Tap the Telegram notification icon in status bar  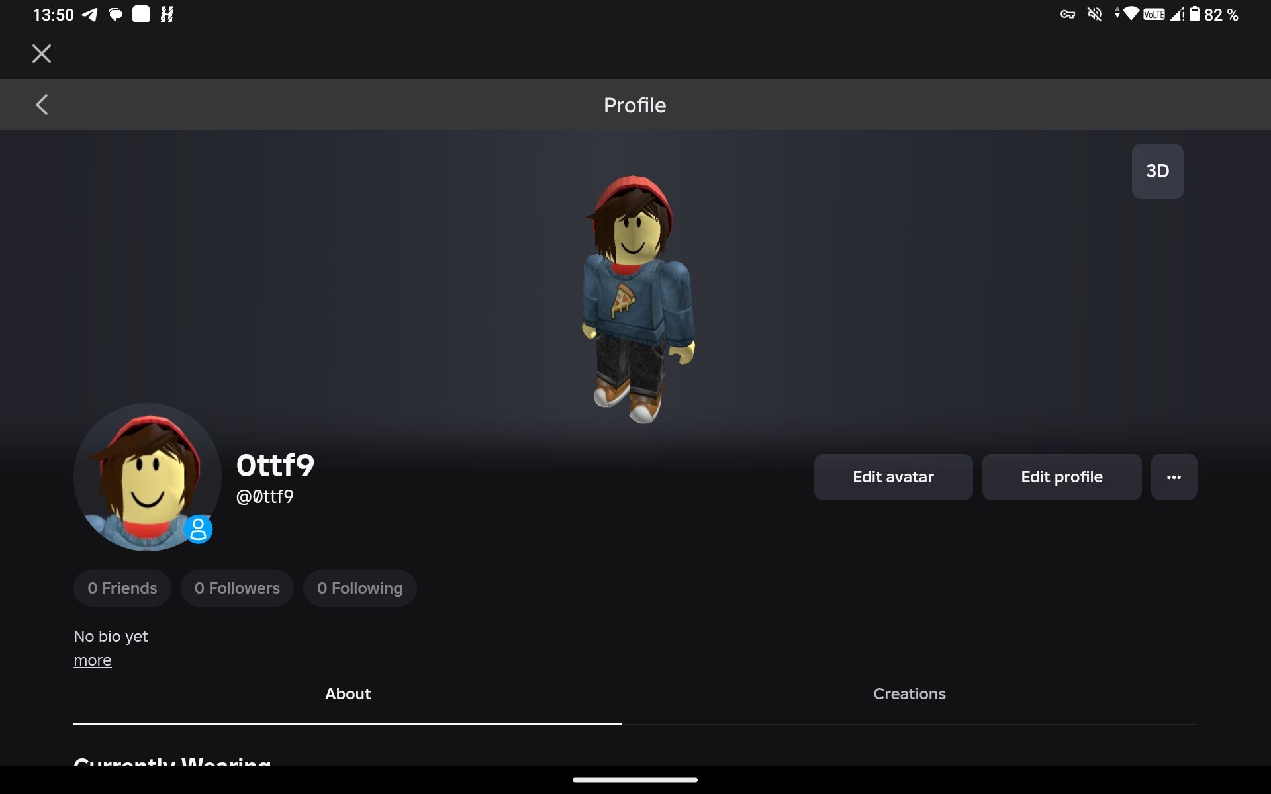click(89, 15)
